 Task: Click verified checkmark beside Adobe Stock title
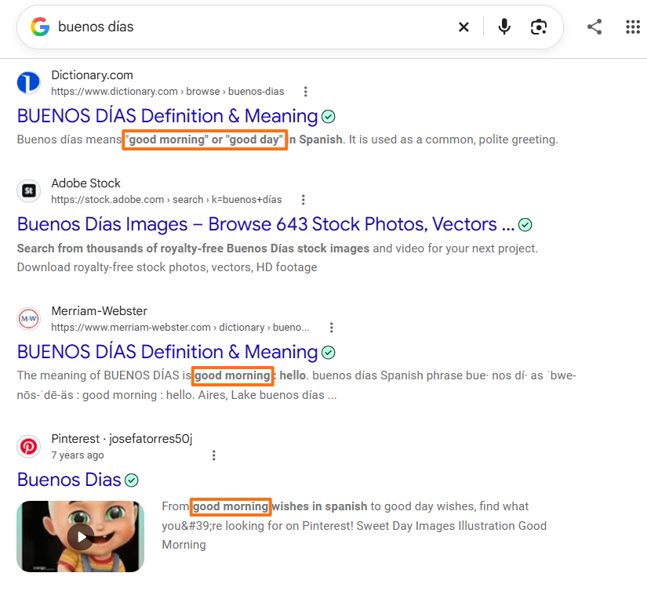click(x=525, y=225)
